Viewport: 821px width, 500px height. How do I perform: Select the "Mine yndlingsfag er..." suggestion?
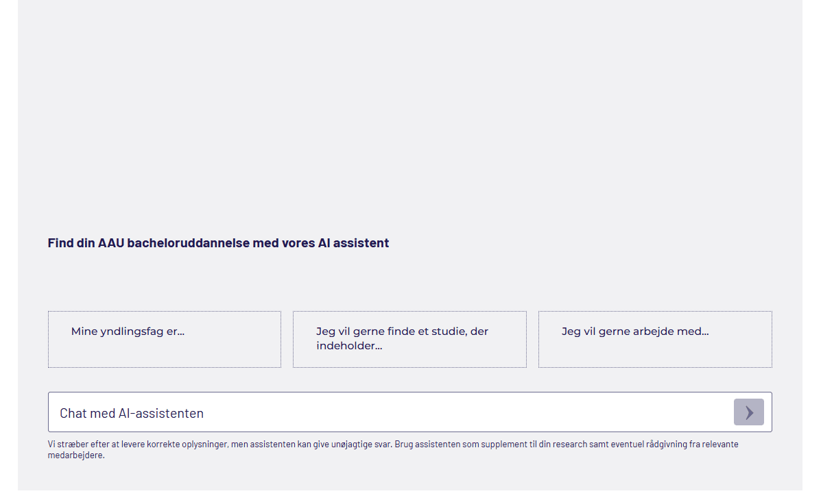(165, 339)
